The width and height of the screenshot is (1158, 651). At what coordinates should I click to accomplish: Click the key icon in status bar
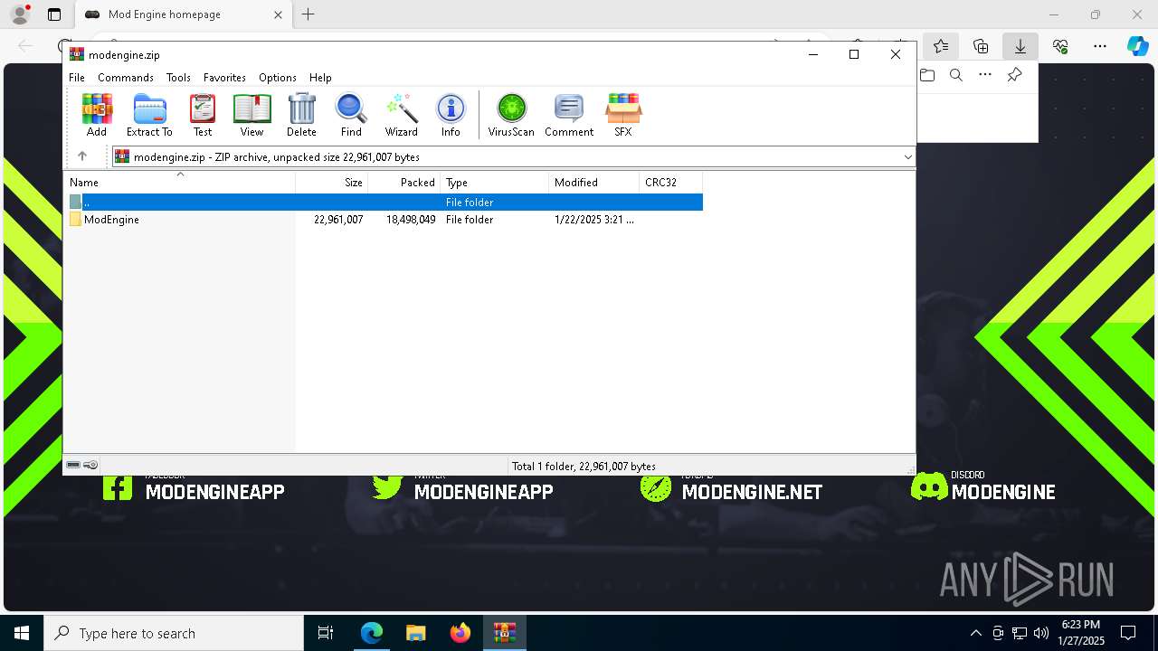coord(90,466)
